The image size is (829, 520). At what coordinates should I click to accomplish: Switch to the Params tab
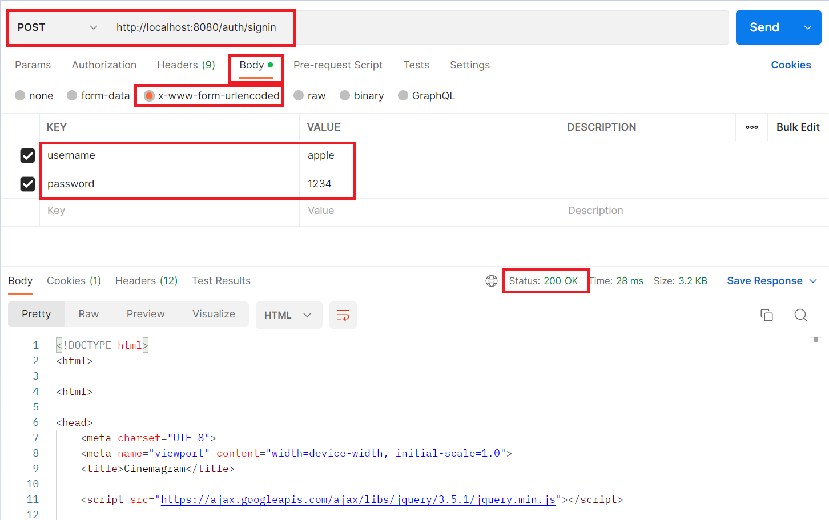33,65
